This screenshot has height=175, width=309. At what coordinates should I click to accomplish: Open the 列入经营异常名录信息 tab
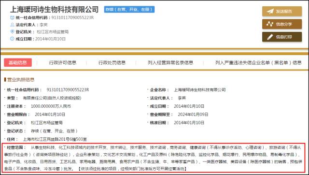click(170, 63)
